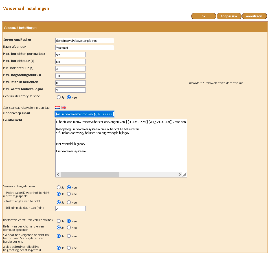Click the Server email adres field
Screen dimensions: 270x256
(85, 40)
